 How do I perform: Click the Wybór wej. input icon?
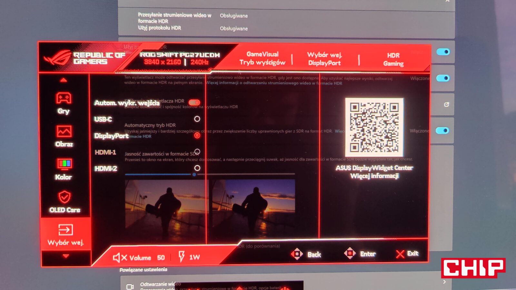(65, 230)
